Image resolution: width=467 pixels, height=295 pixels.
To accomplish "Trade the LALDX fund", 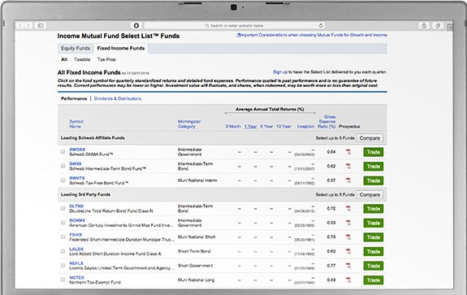I will click(x=374, y=252).
